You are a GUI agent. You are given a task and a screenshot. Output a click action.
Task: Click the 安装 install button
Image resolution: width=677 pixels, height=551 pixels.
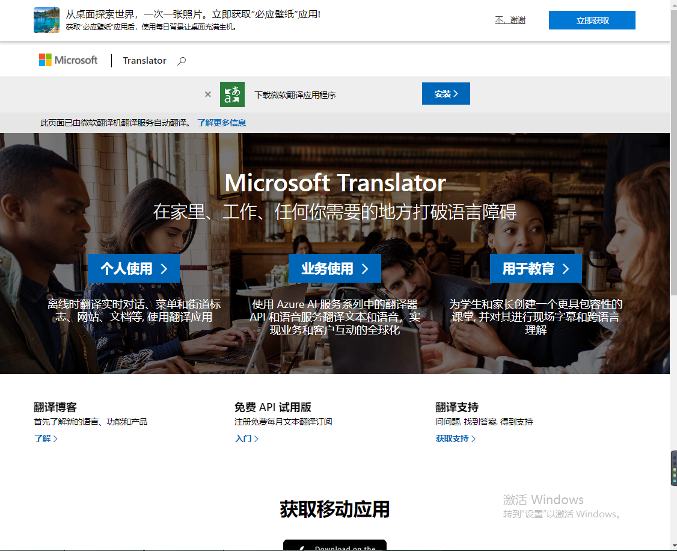click(446, 94)
